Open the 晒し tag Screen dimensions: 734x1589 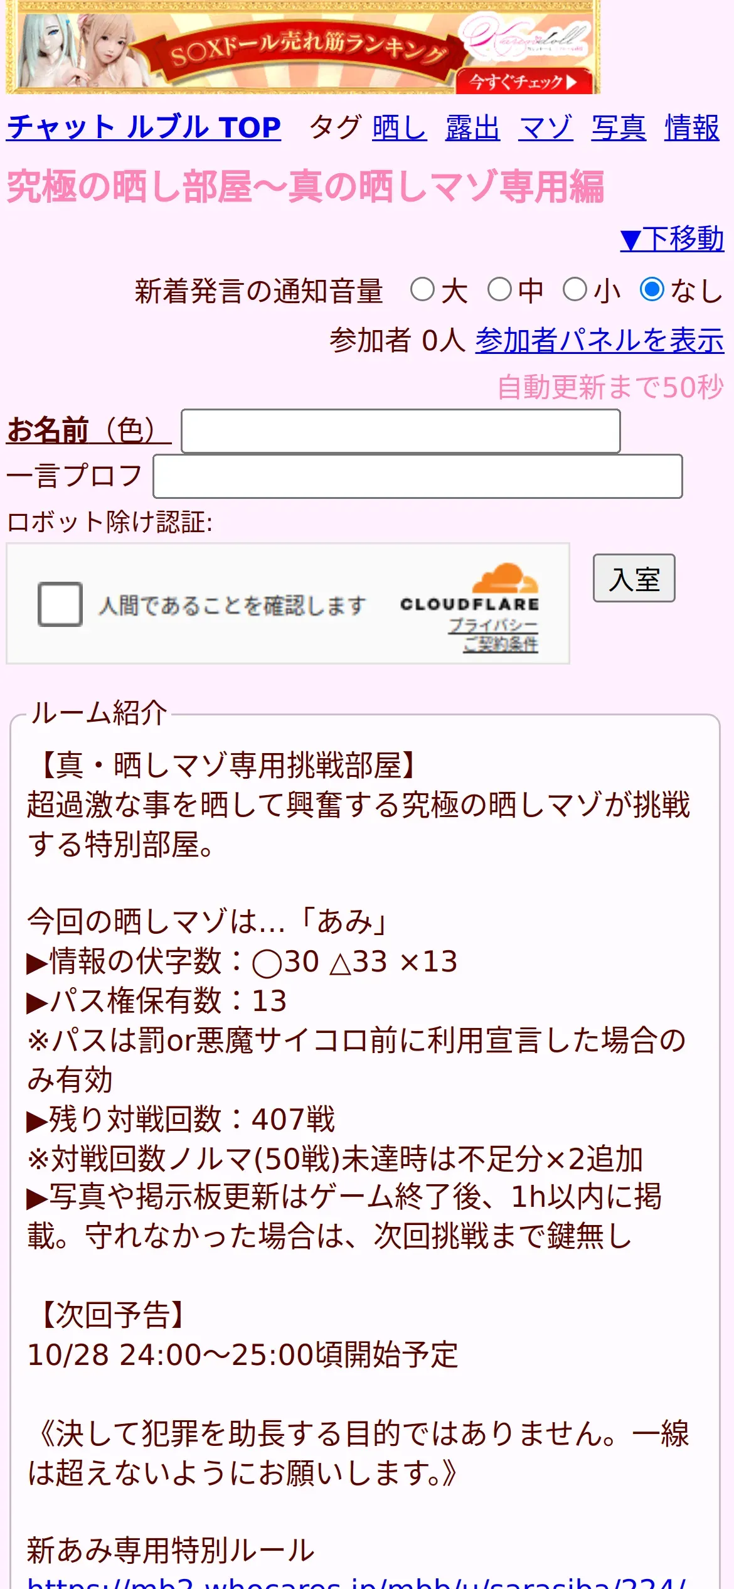click(400, 128)
